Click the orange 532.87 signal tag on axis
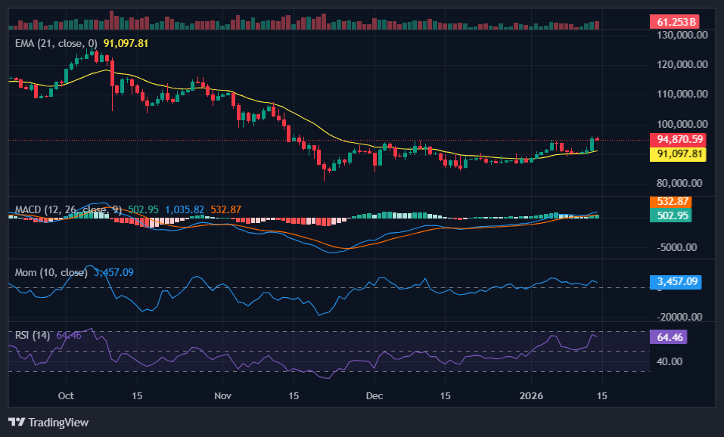 click(x=670, y=202)
